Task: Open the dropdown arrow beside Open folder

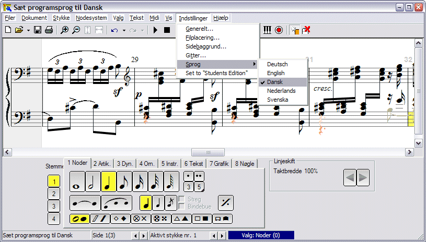Action: [28, 30]
